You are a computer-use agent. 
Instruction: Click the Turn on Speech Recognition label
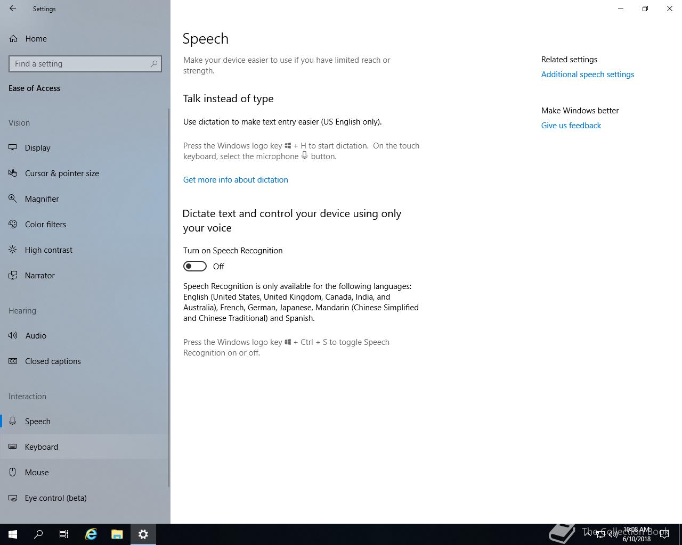click(x=233, y=251)
